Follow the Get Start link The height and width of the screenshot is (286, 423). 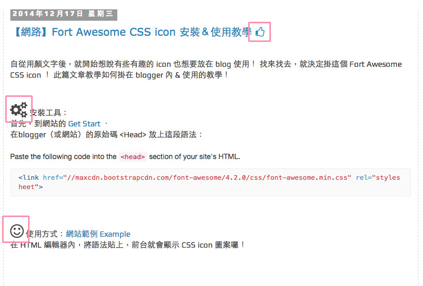click(x=84, y=124)
